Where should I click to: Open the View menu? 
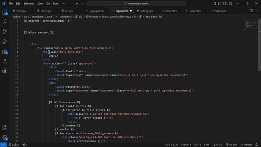click(40, 4)
